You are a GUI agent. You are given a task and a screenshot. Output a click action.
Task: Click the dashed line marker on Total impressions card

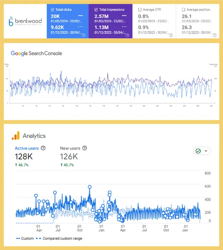pyautogui.click(x=124, y=27)
